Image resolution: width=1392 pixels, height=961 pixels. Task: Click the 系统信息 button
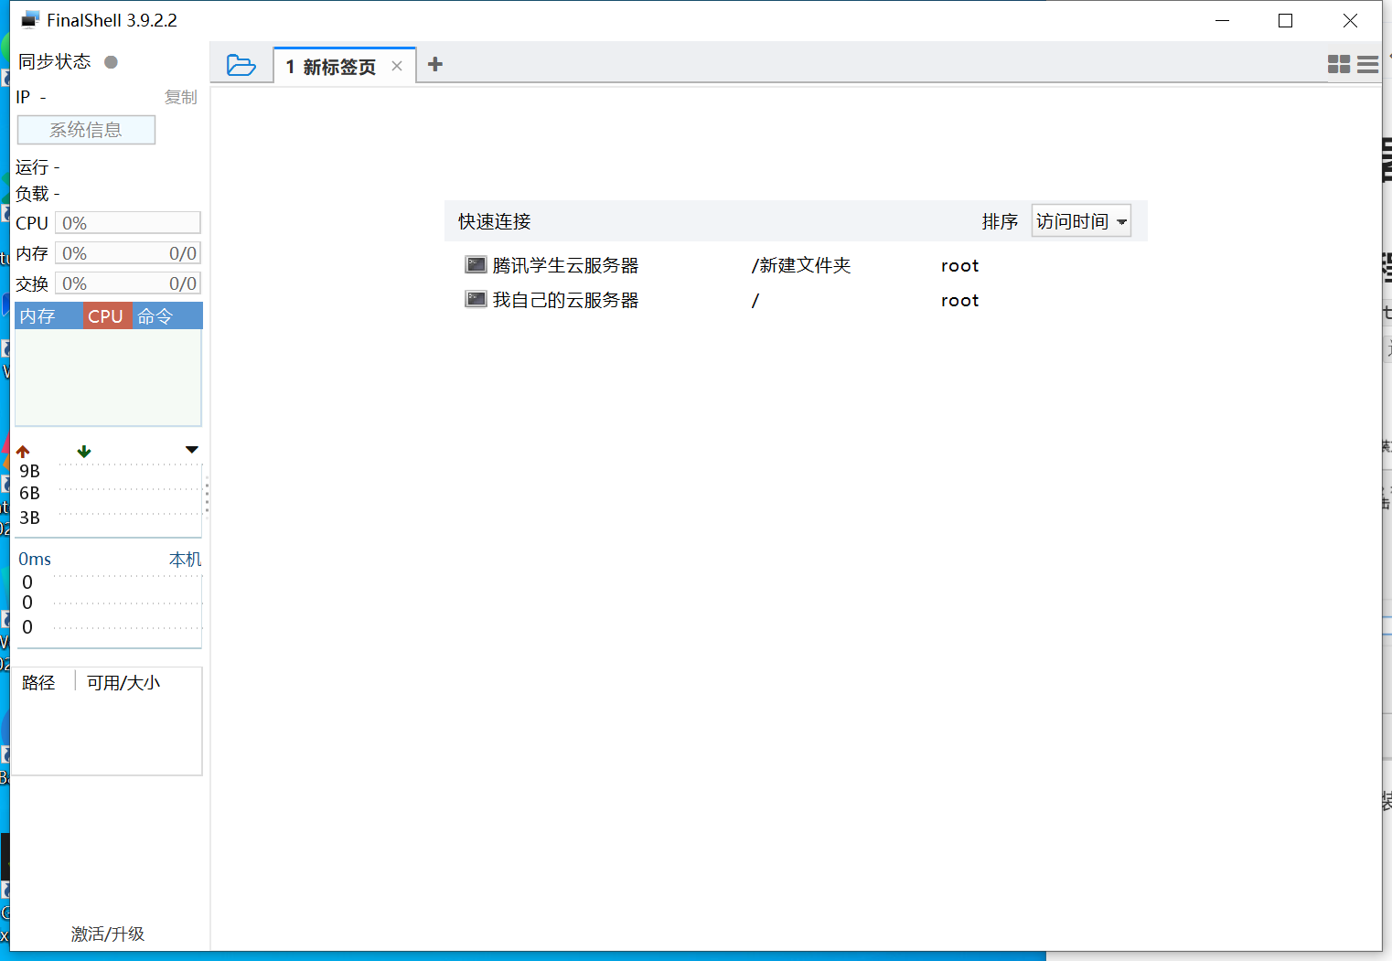[x=86, y=129]
